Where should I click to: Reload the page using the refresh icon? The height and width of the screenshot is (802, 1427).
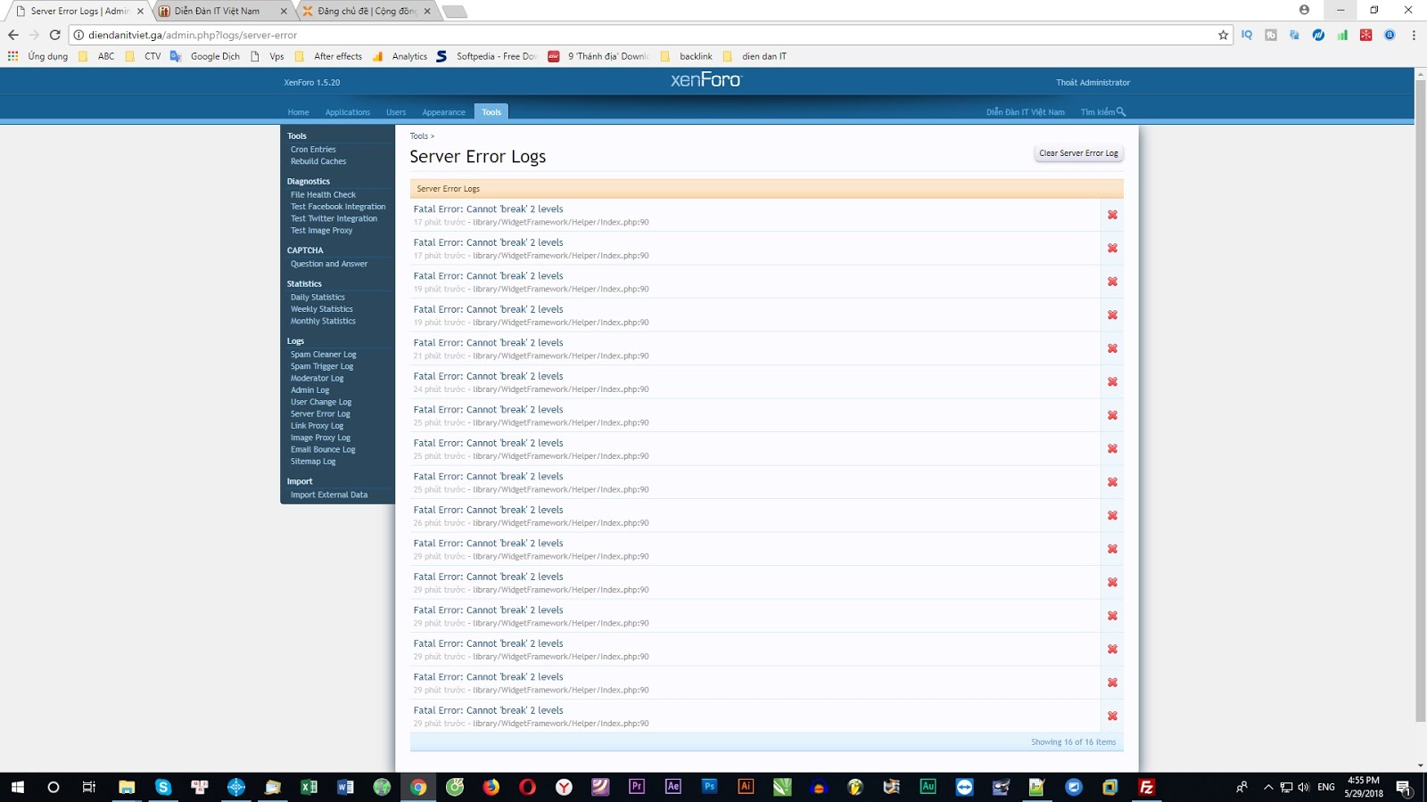coord(54,35)
